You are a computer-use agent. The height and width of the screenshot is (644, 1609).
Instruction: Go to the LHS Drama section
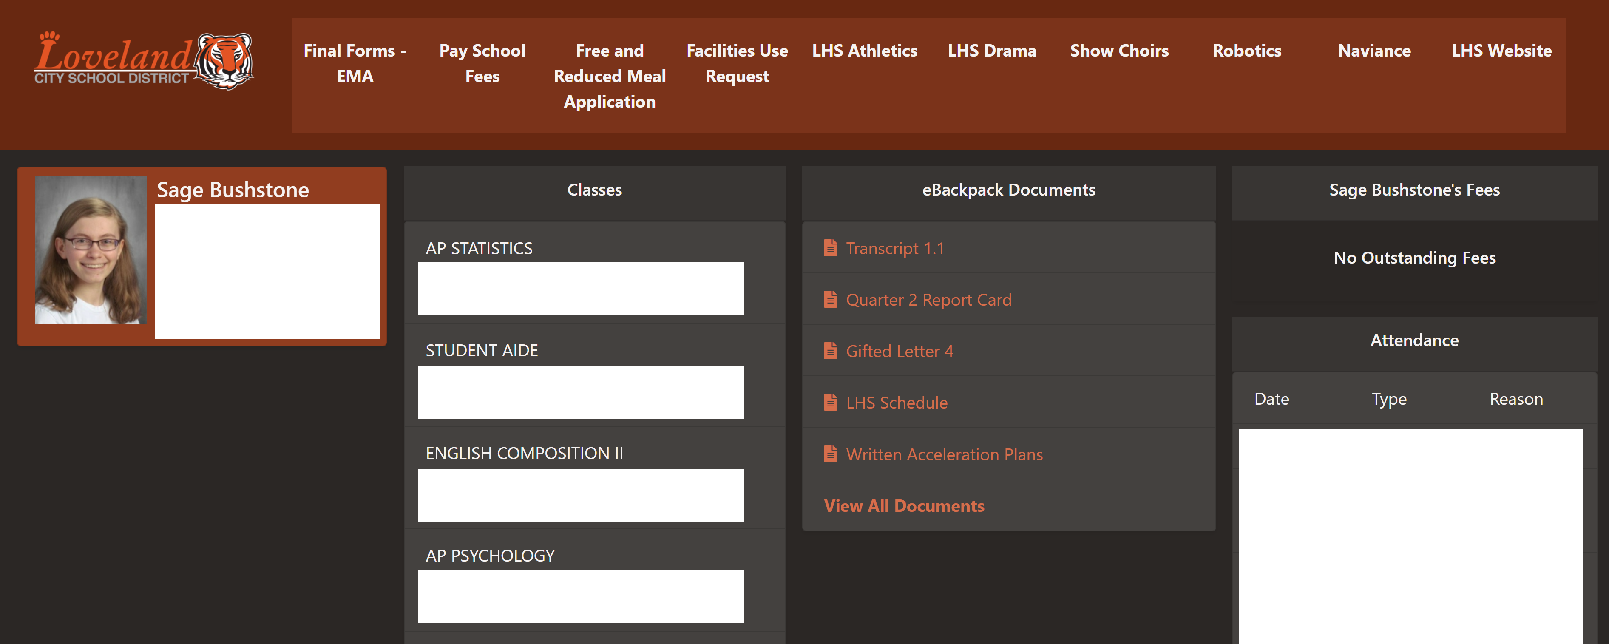point(992,51)
